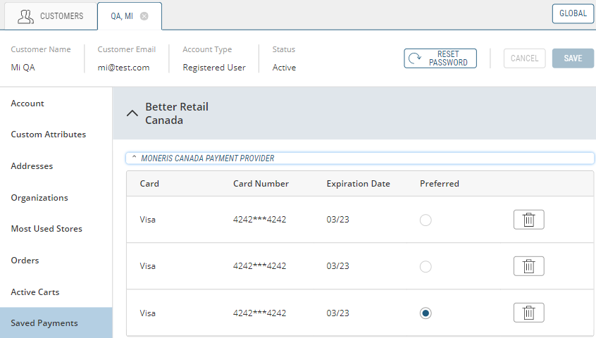Click the Reset Password button
Viewport: 596px width, 338px height.
tap(440, 58)
